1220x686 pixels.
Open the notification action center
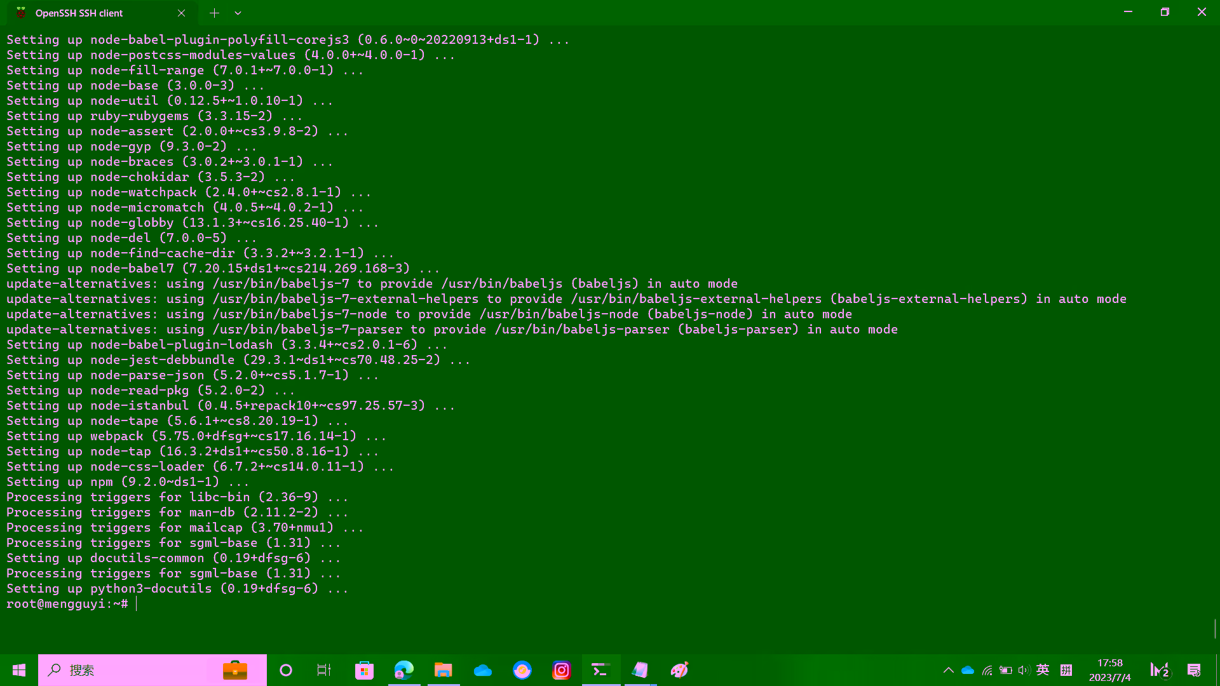point(1194,670)
